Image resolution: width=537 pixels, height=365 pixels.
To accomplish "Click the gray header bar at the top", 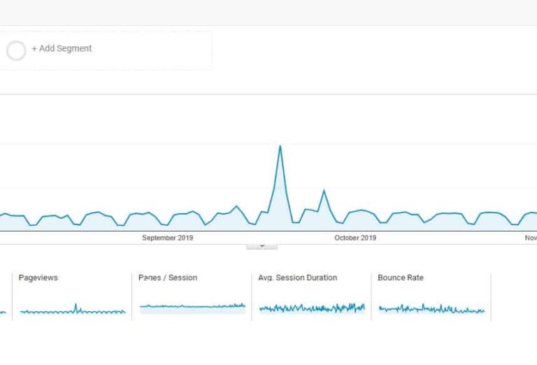I will pyautogui.click(x=268, y=13).
